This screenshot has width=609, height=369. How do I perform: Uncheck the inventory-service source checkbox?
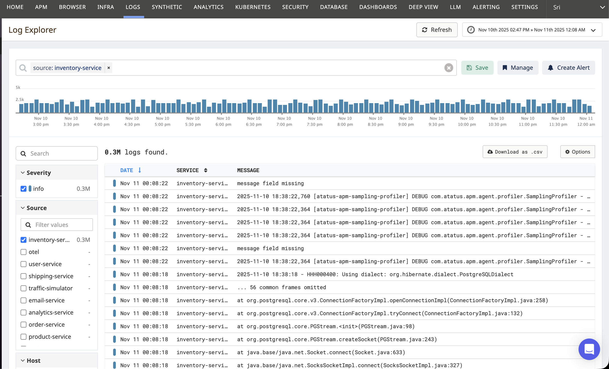click(x=23, y=240)
